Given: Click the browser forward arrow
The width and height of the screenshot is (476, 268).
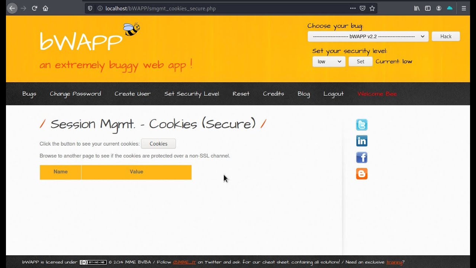Looking at the screenshot, I should click(23, 8).
